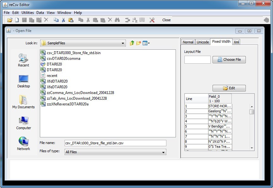This screenshot has width=273, height=188.
Task: Open the Edit menu
Action: click(x=15, y=13)
